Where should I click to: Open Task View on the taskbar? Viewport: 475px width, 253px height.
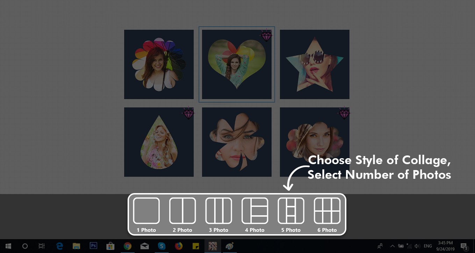pos(42,246)
